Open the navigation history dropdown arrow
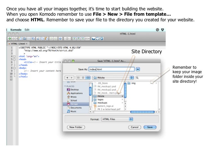The width and height of the screenshot is (205, 153). (x=17, y=38)
